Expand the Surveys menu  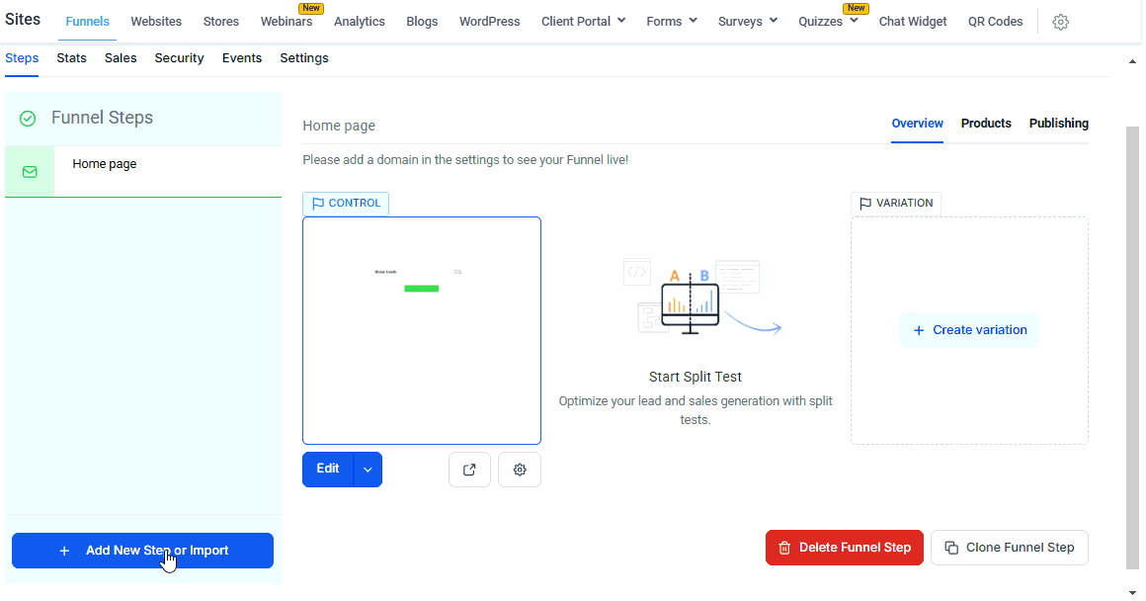tap(748, 21)
